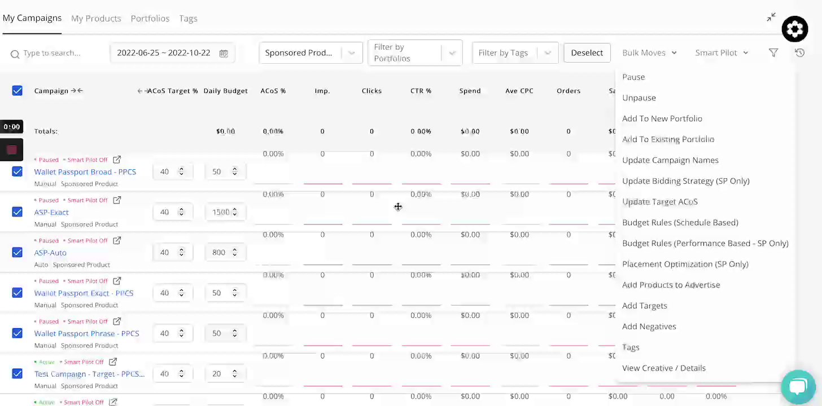Image resolution: width=822 pixels, height=406 pixels.
Task: Switch to the My Products tab
Action: point(96,18)
